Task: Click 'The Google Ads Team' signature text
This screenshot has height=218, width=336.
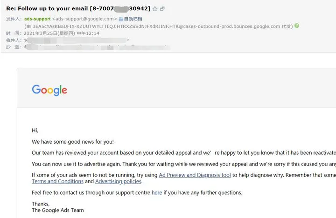Action: pyautogui.click(x=58, y=210)
